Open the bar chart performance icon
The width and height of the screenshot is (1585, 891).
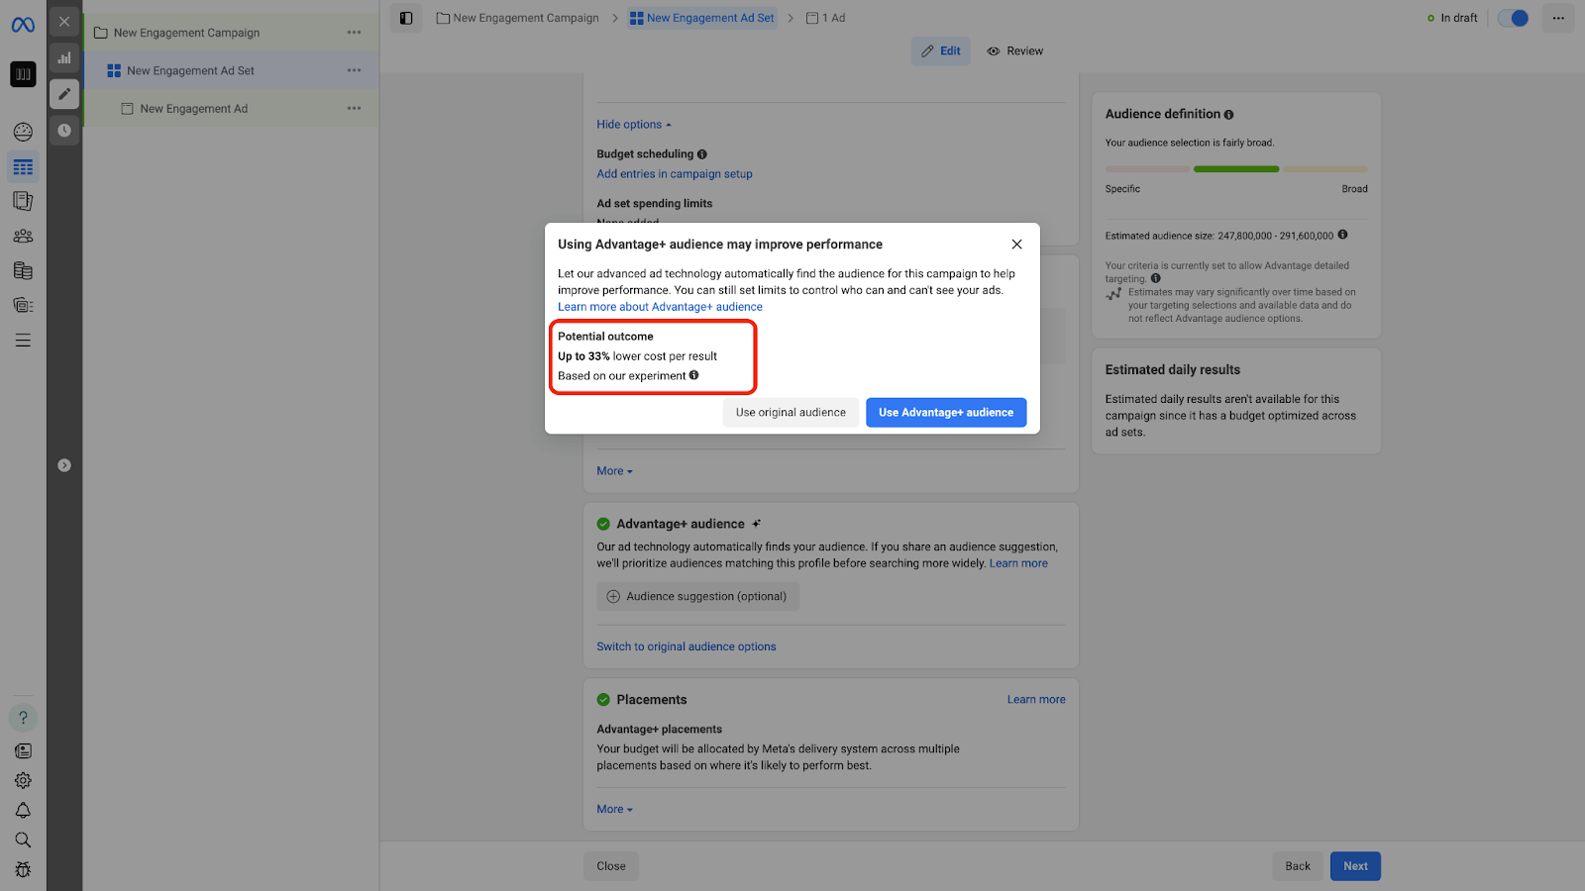64,57
